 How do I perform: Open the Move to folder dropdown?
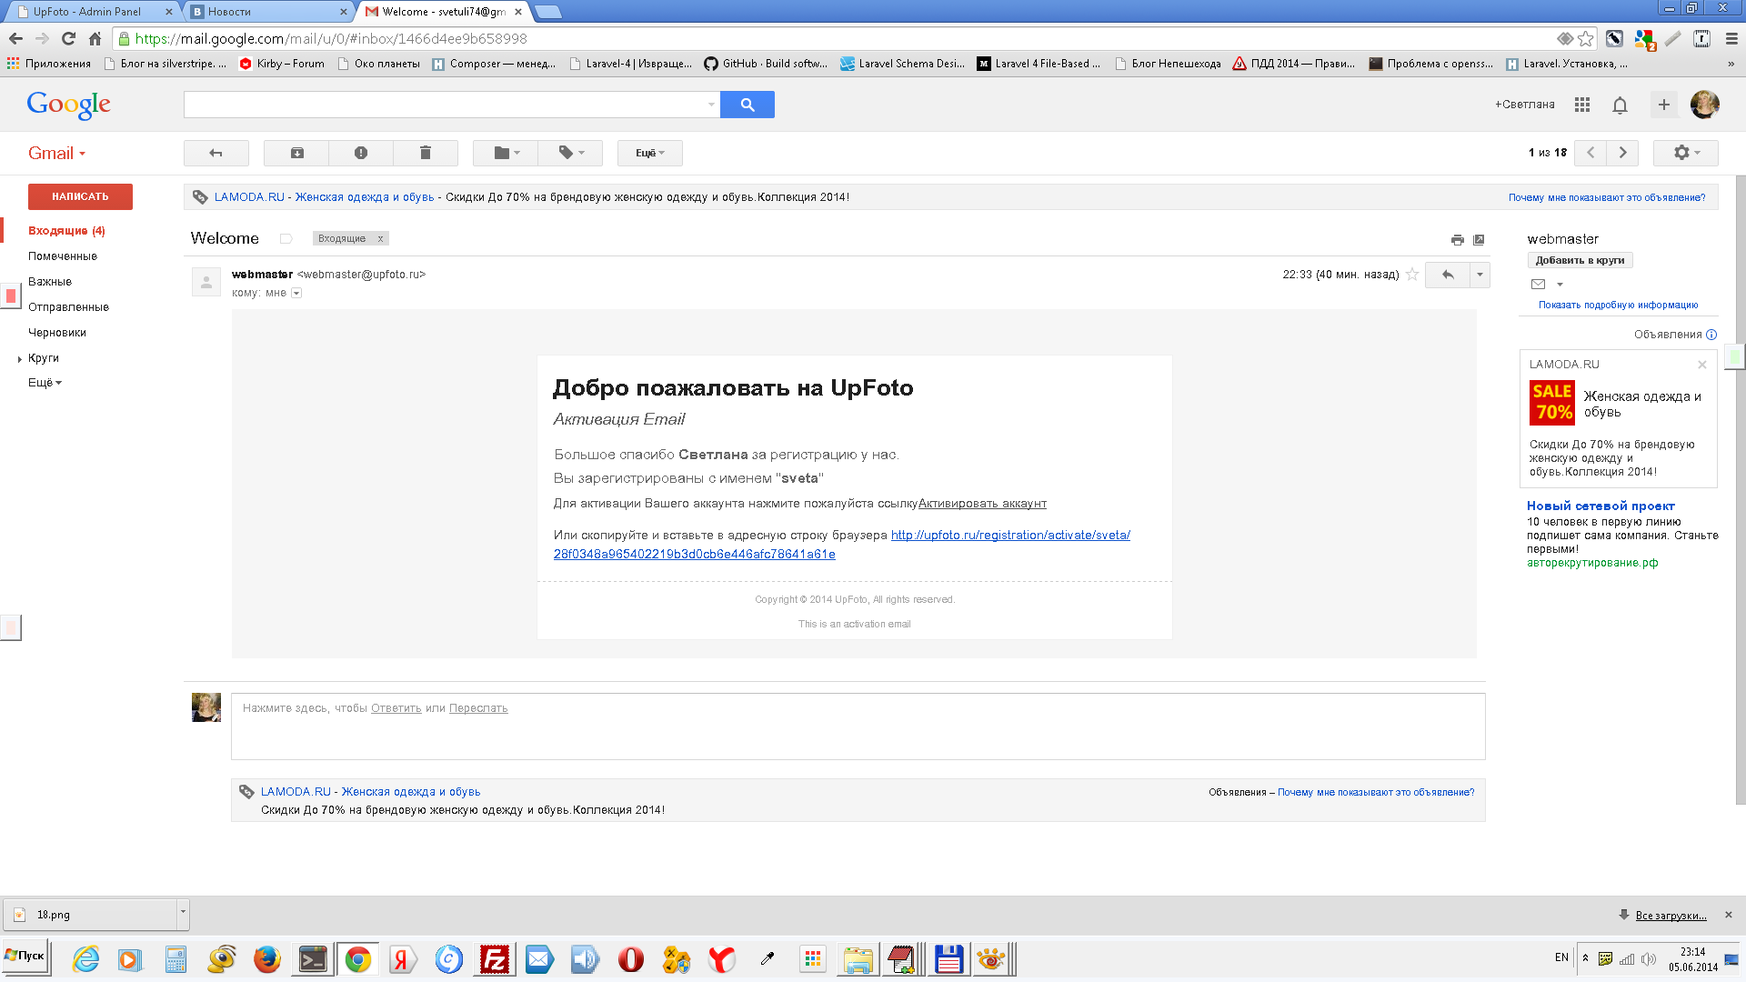click(506, 153)
